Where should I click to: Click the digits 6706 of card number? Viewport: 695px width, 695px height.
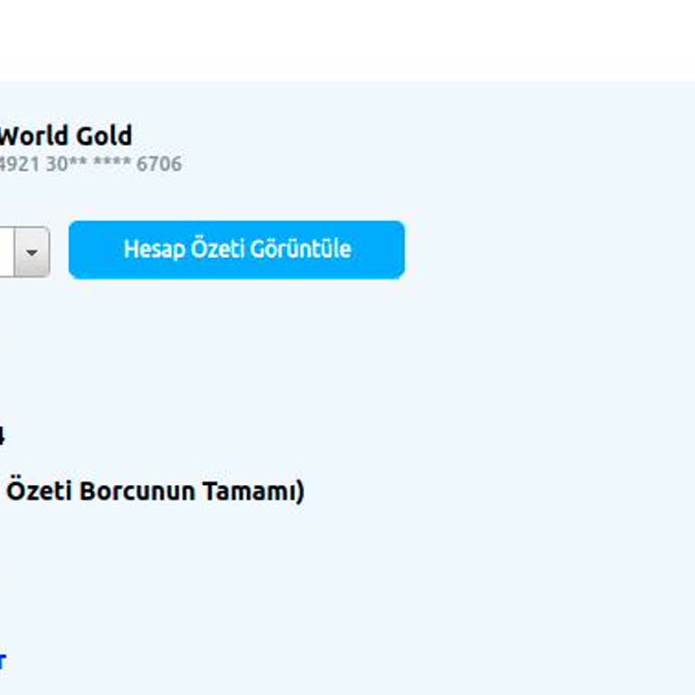coord(159,164)
